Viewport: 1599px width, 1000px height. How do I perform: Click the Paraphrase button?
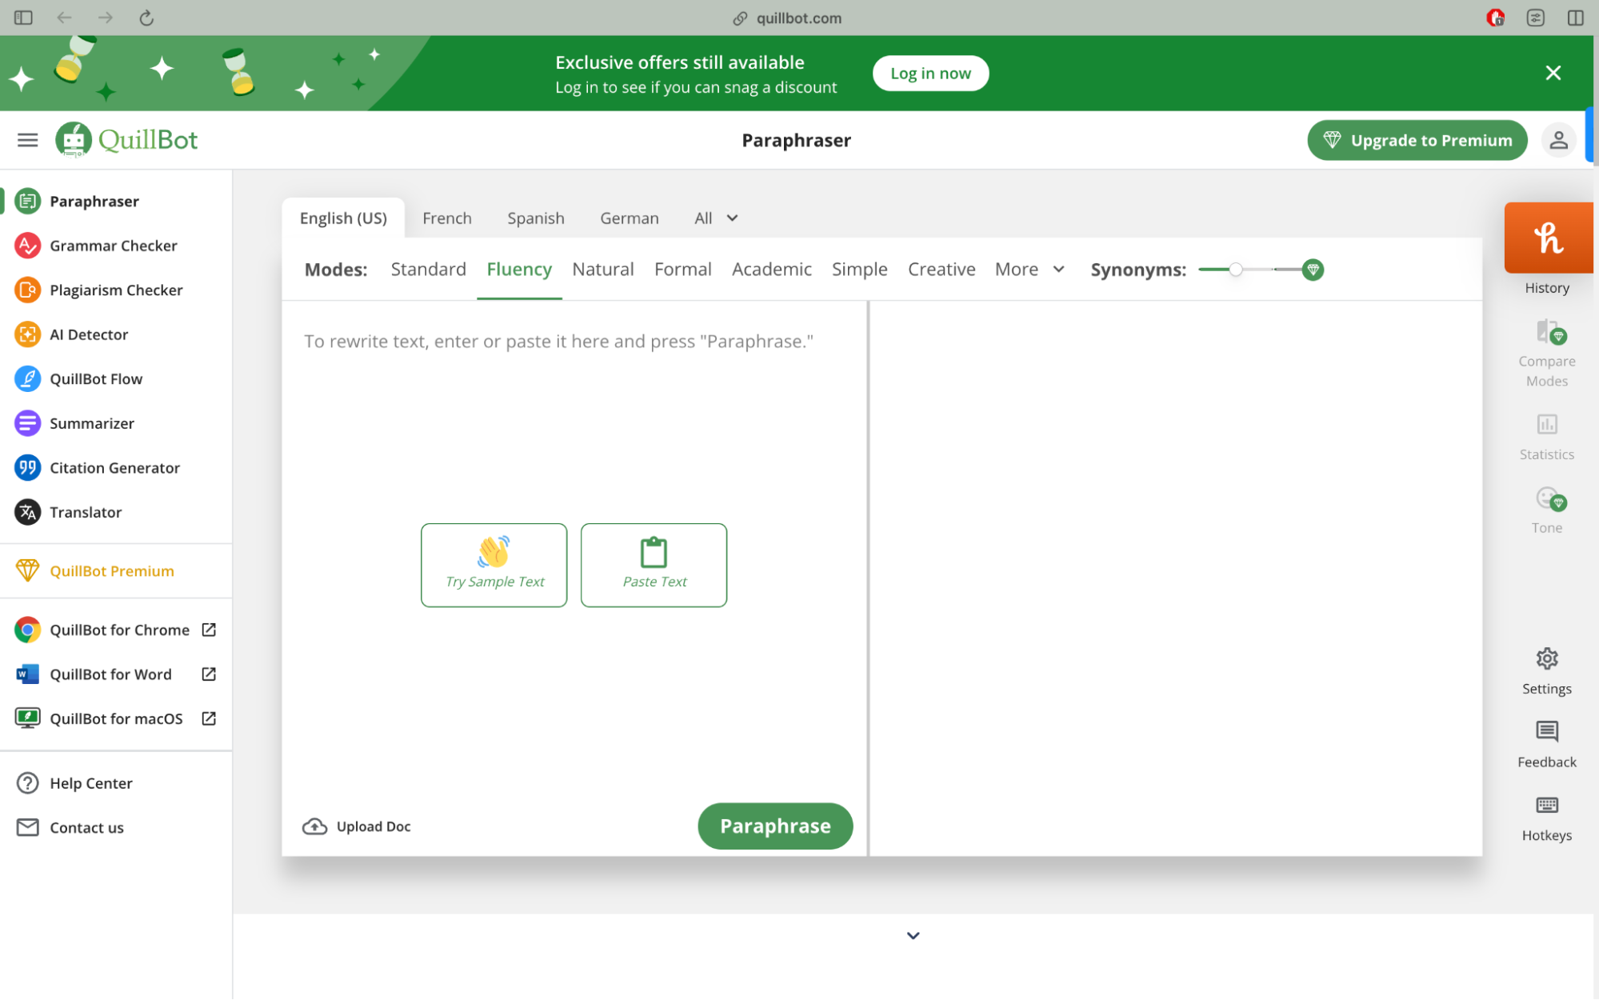point(775,826)
